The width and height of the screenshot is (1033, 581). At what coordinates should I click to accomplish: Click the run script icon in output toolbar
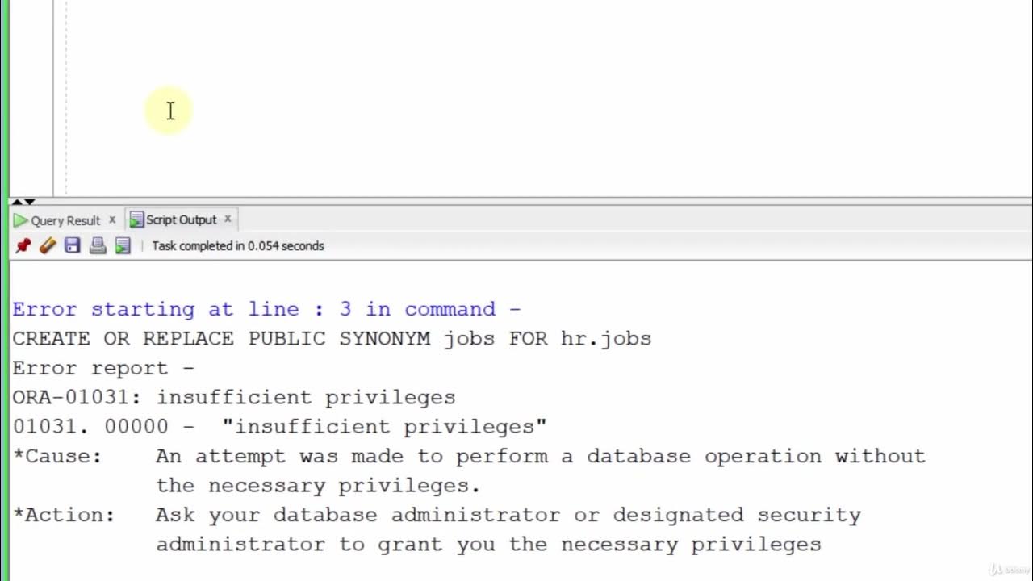click(123, 246)
